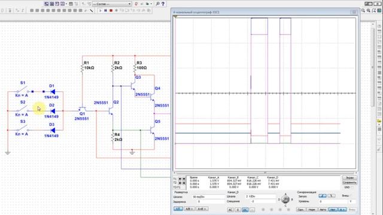Click the timebase delay 'Задержка' field
The width and height of the screenshot is (383, 215).
pos(208,202)
